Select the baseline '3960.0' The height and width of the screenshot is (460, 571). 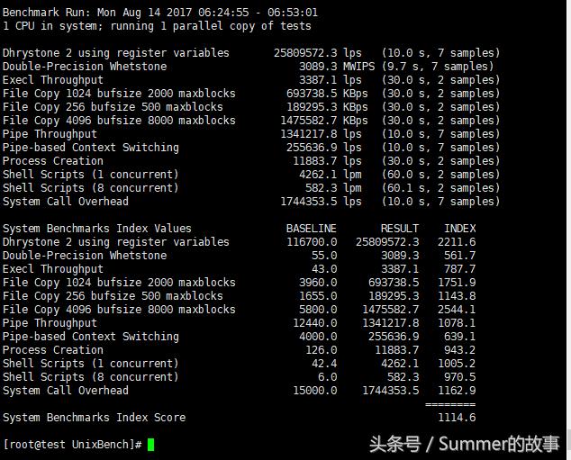318,283
